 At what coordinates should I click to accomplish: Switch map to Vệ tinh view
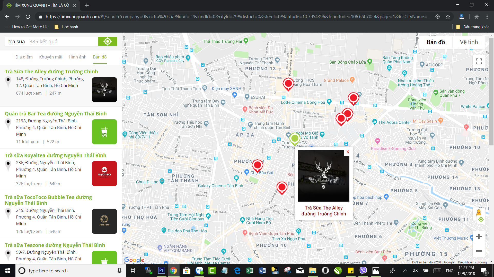tap(469, 42)
